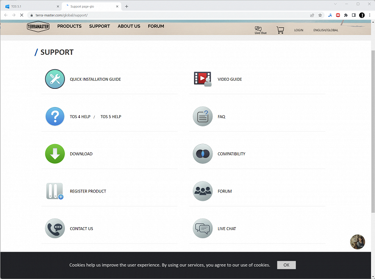The height and width of the screenshot is (279, 375).
Task: Open the Compatibility overlapping circles icon
Action: tap(202, 154)
